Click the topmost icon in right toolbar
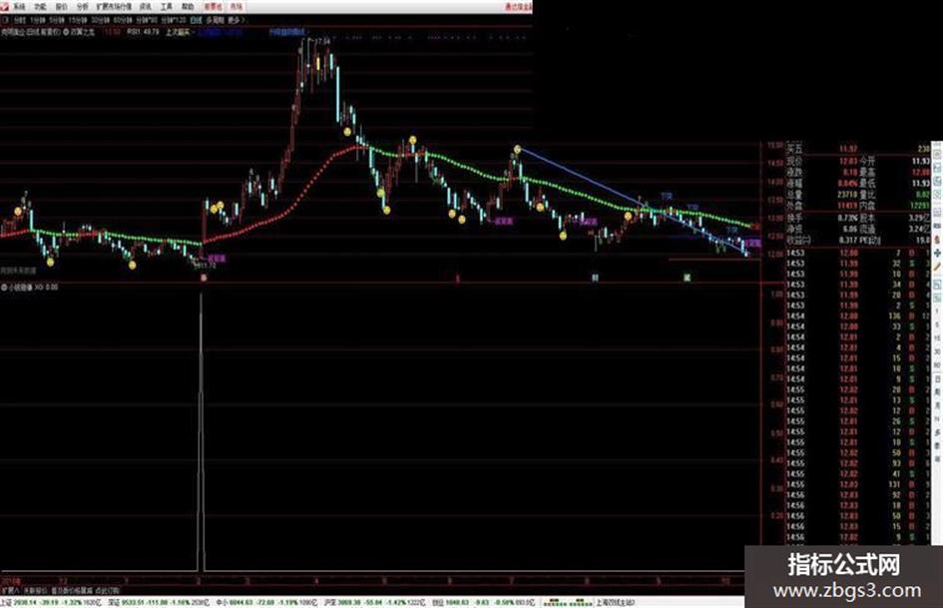Screen dimensions: 943x608 (x=937, y=154)
